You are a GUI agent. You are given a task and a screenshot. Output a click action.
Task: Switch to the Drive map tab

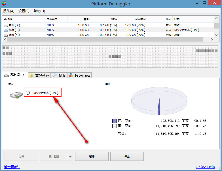[80, 75]
